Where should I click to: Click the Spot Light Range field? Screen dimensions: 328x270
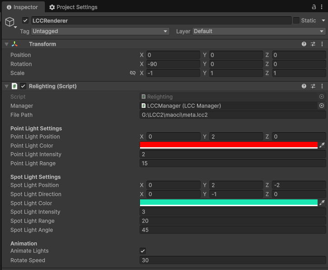point(232,221)
